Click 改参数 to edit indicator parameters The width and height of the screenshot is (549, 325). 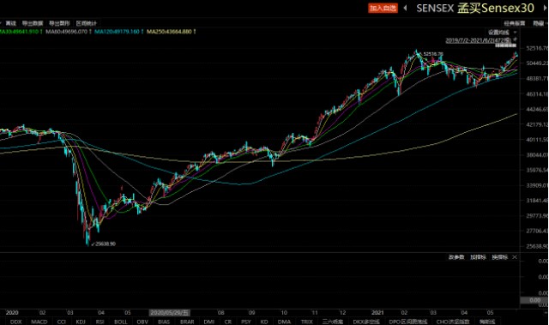pyautogui.click(x=456, y=257)
